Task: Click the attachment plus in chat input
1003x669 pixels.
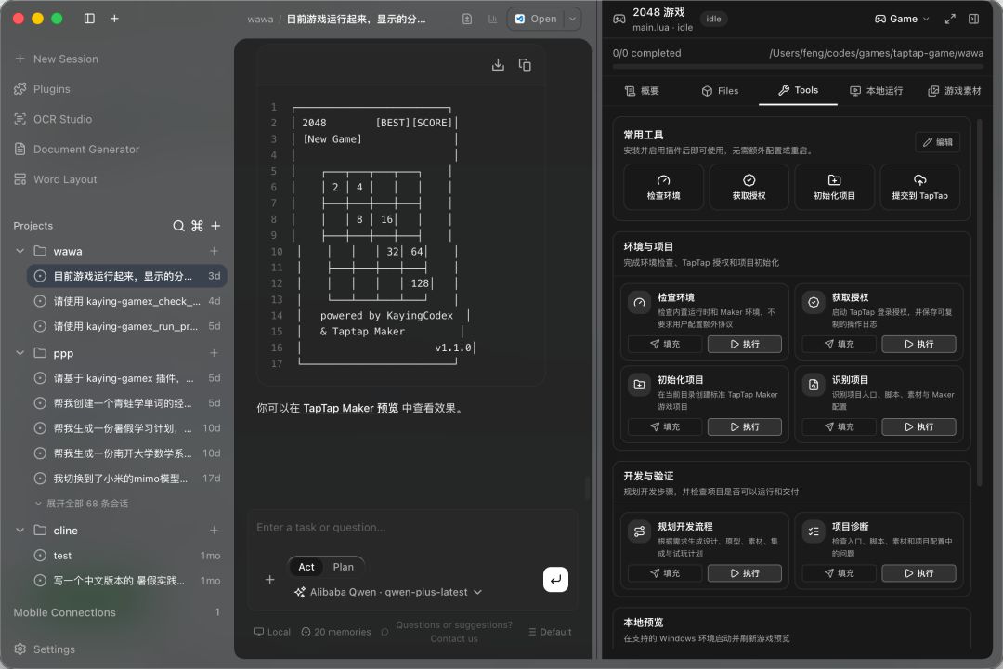Action: point(270,580)
